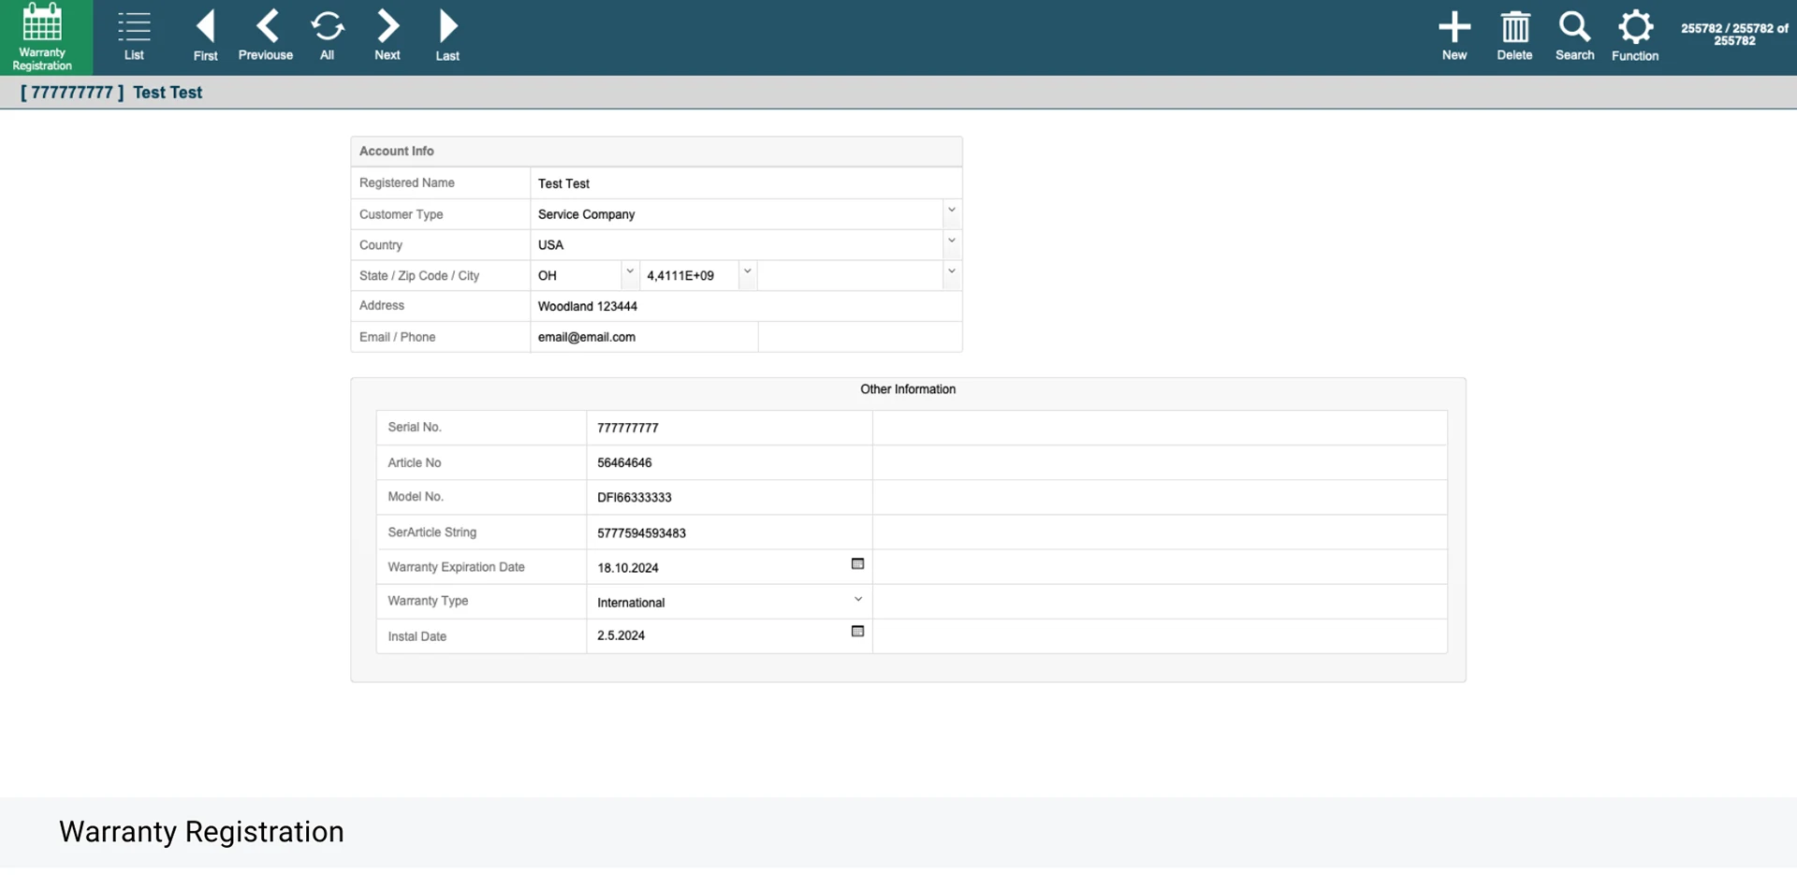Open calendar for Warranty Expiration Date
Screen dimensions: 1797x875
[x=857, y=563]
